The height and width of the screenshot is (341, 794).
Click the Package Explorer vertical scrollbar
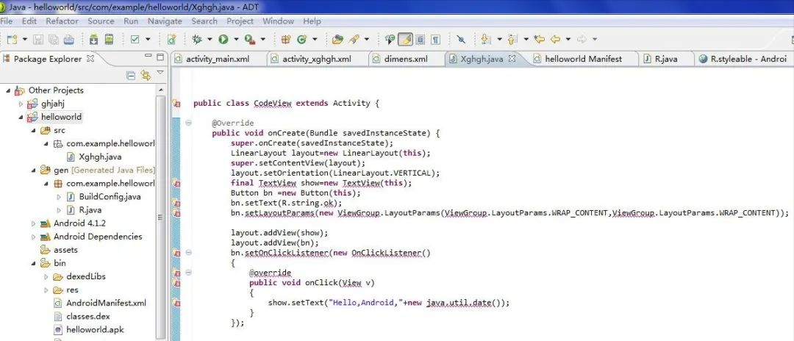pyautogui.click(x=160, y=218)
